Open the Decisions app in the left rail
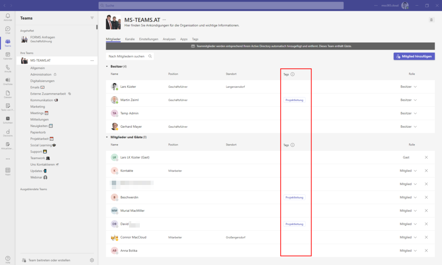The image size is (442, 265). [8, 132]
